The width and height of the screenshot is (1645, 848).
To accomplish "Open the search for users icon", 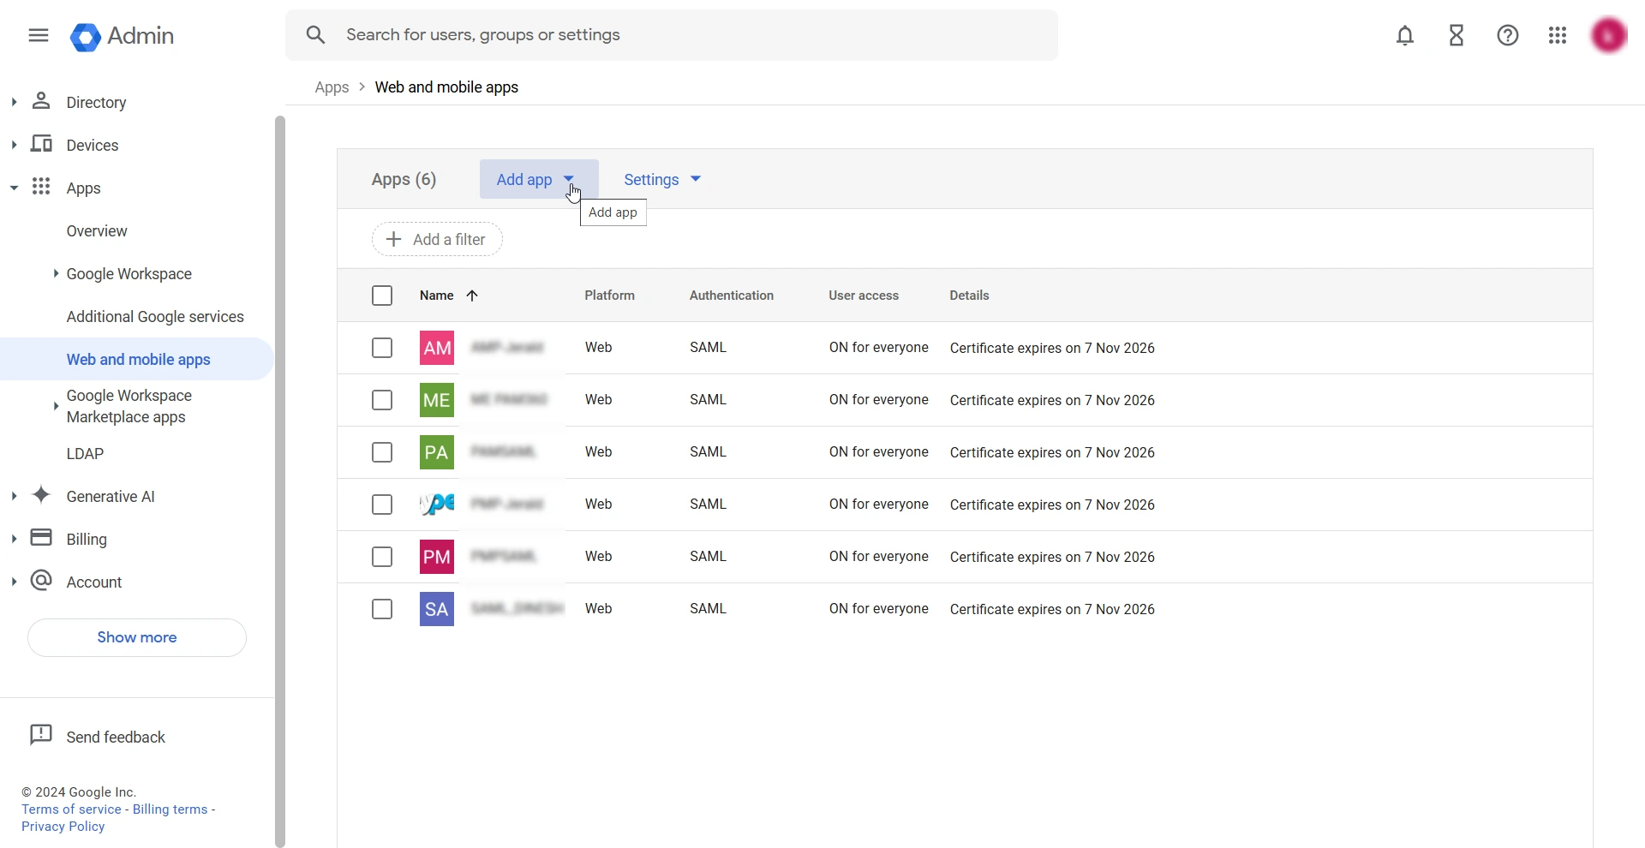I will (315, 35).
